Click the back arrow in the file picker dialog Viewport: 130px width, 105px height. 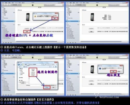coord(19,65)
